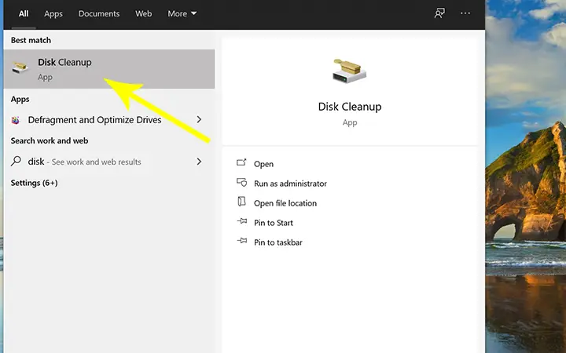The height and width of the screenshot is (353, 566).
Task: Click the Open action icon
Action: click(x=241, y=162)
